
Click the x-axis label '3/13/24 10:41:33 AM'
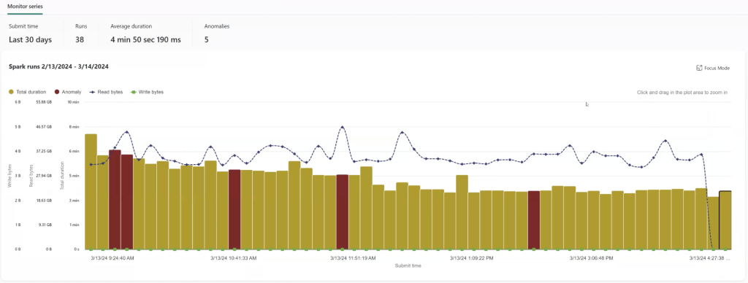point(233,257)
